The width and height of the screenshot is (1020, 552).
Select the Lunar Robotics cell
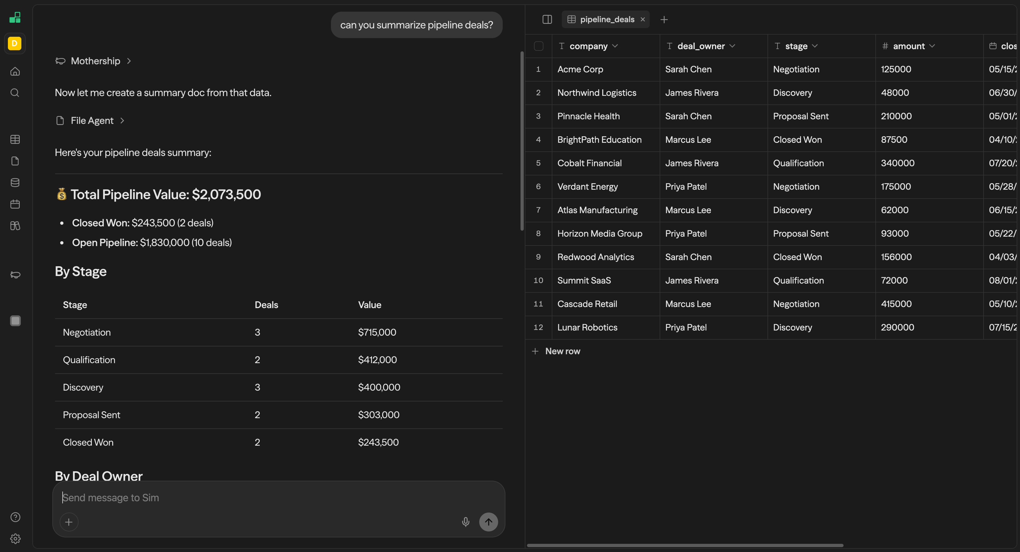[x=606, y=327]
